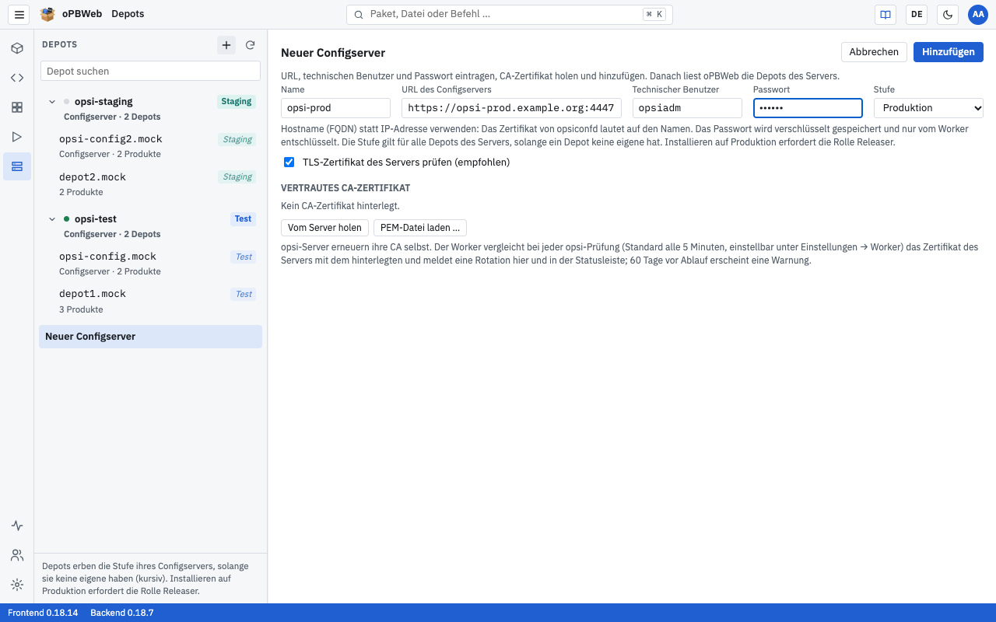996x622 pixels.
Task: Click the Staging badge on opsi-staging
Action: click(237, 102)
